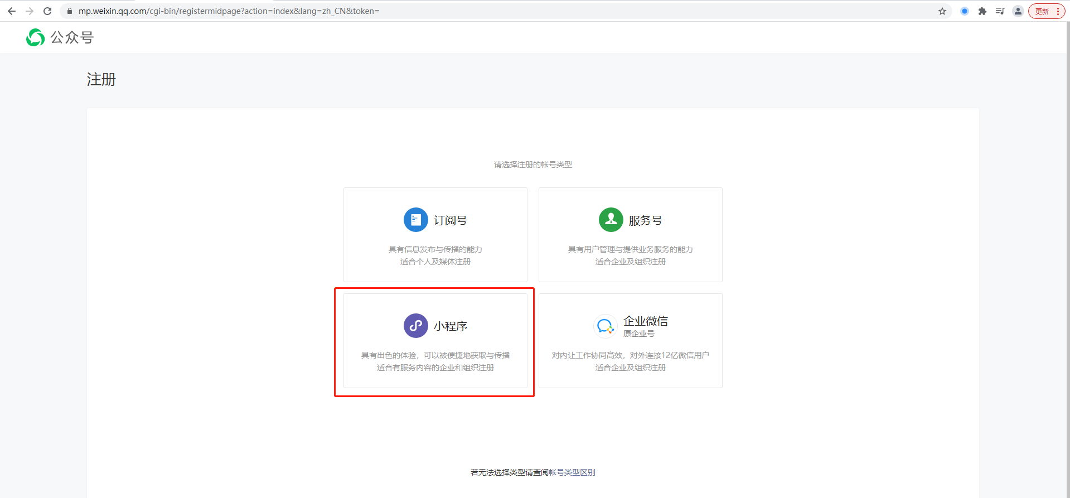Open the 帐号类型区别 link
This screenshot has width=1070, height=498.
coord(572,472)
